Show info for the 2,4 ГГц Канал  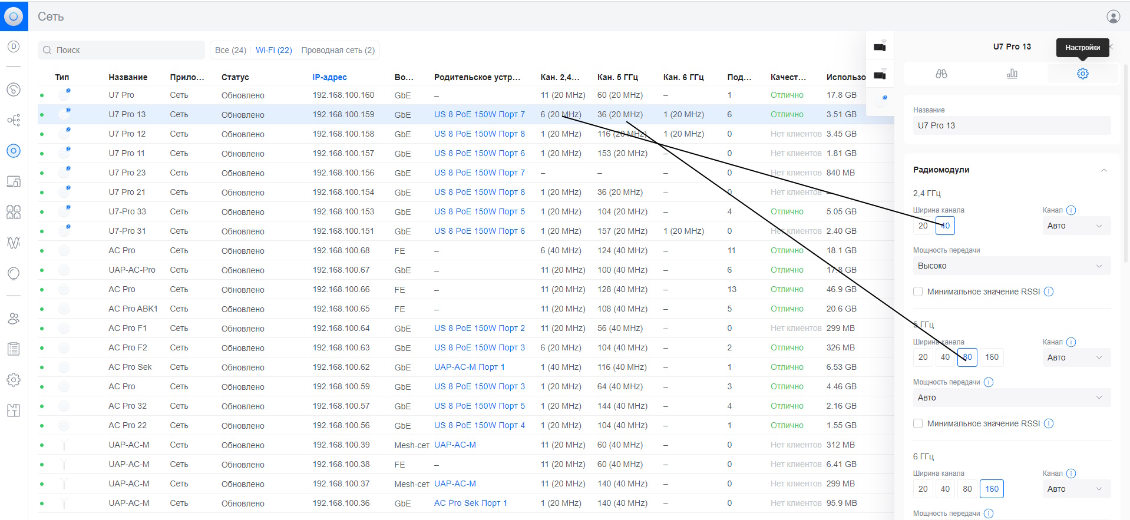click(1071, 210)
